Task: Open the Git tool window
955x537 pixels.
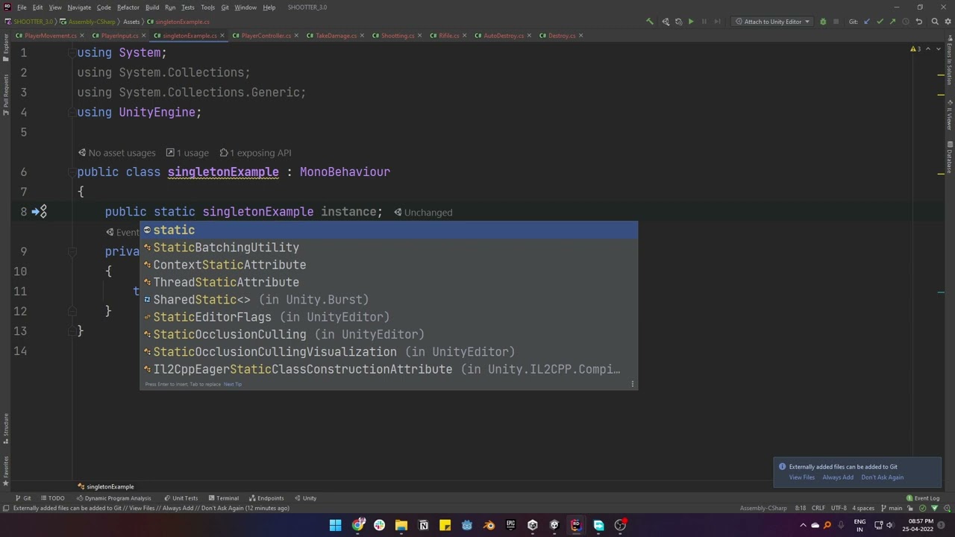Action: click(x=24, y=498)
